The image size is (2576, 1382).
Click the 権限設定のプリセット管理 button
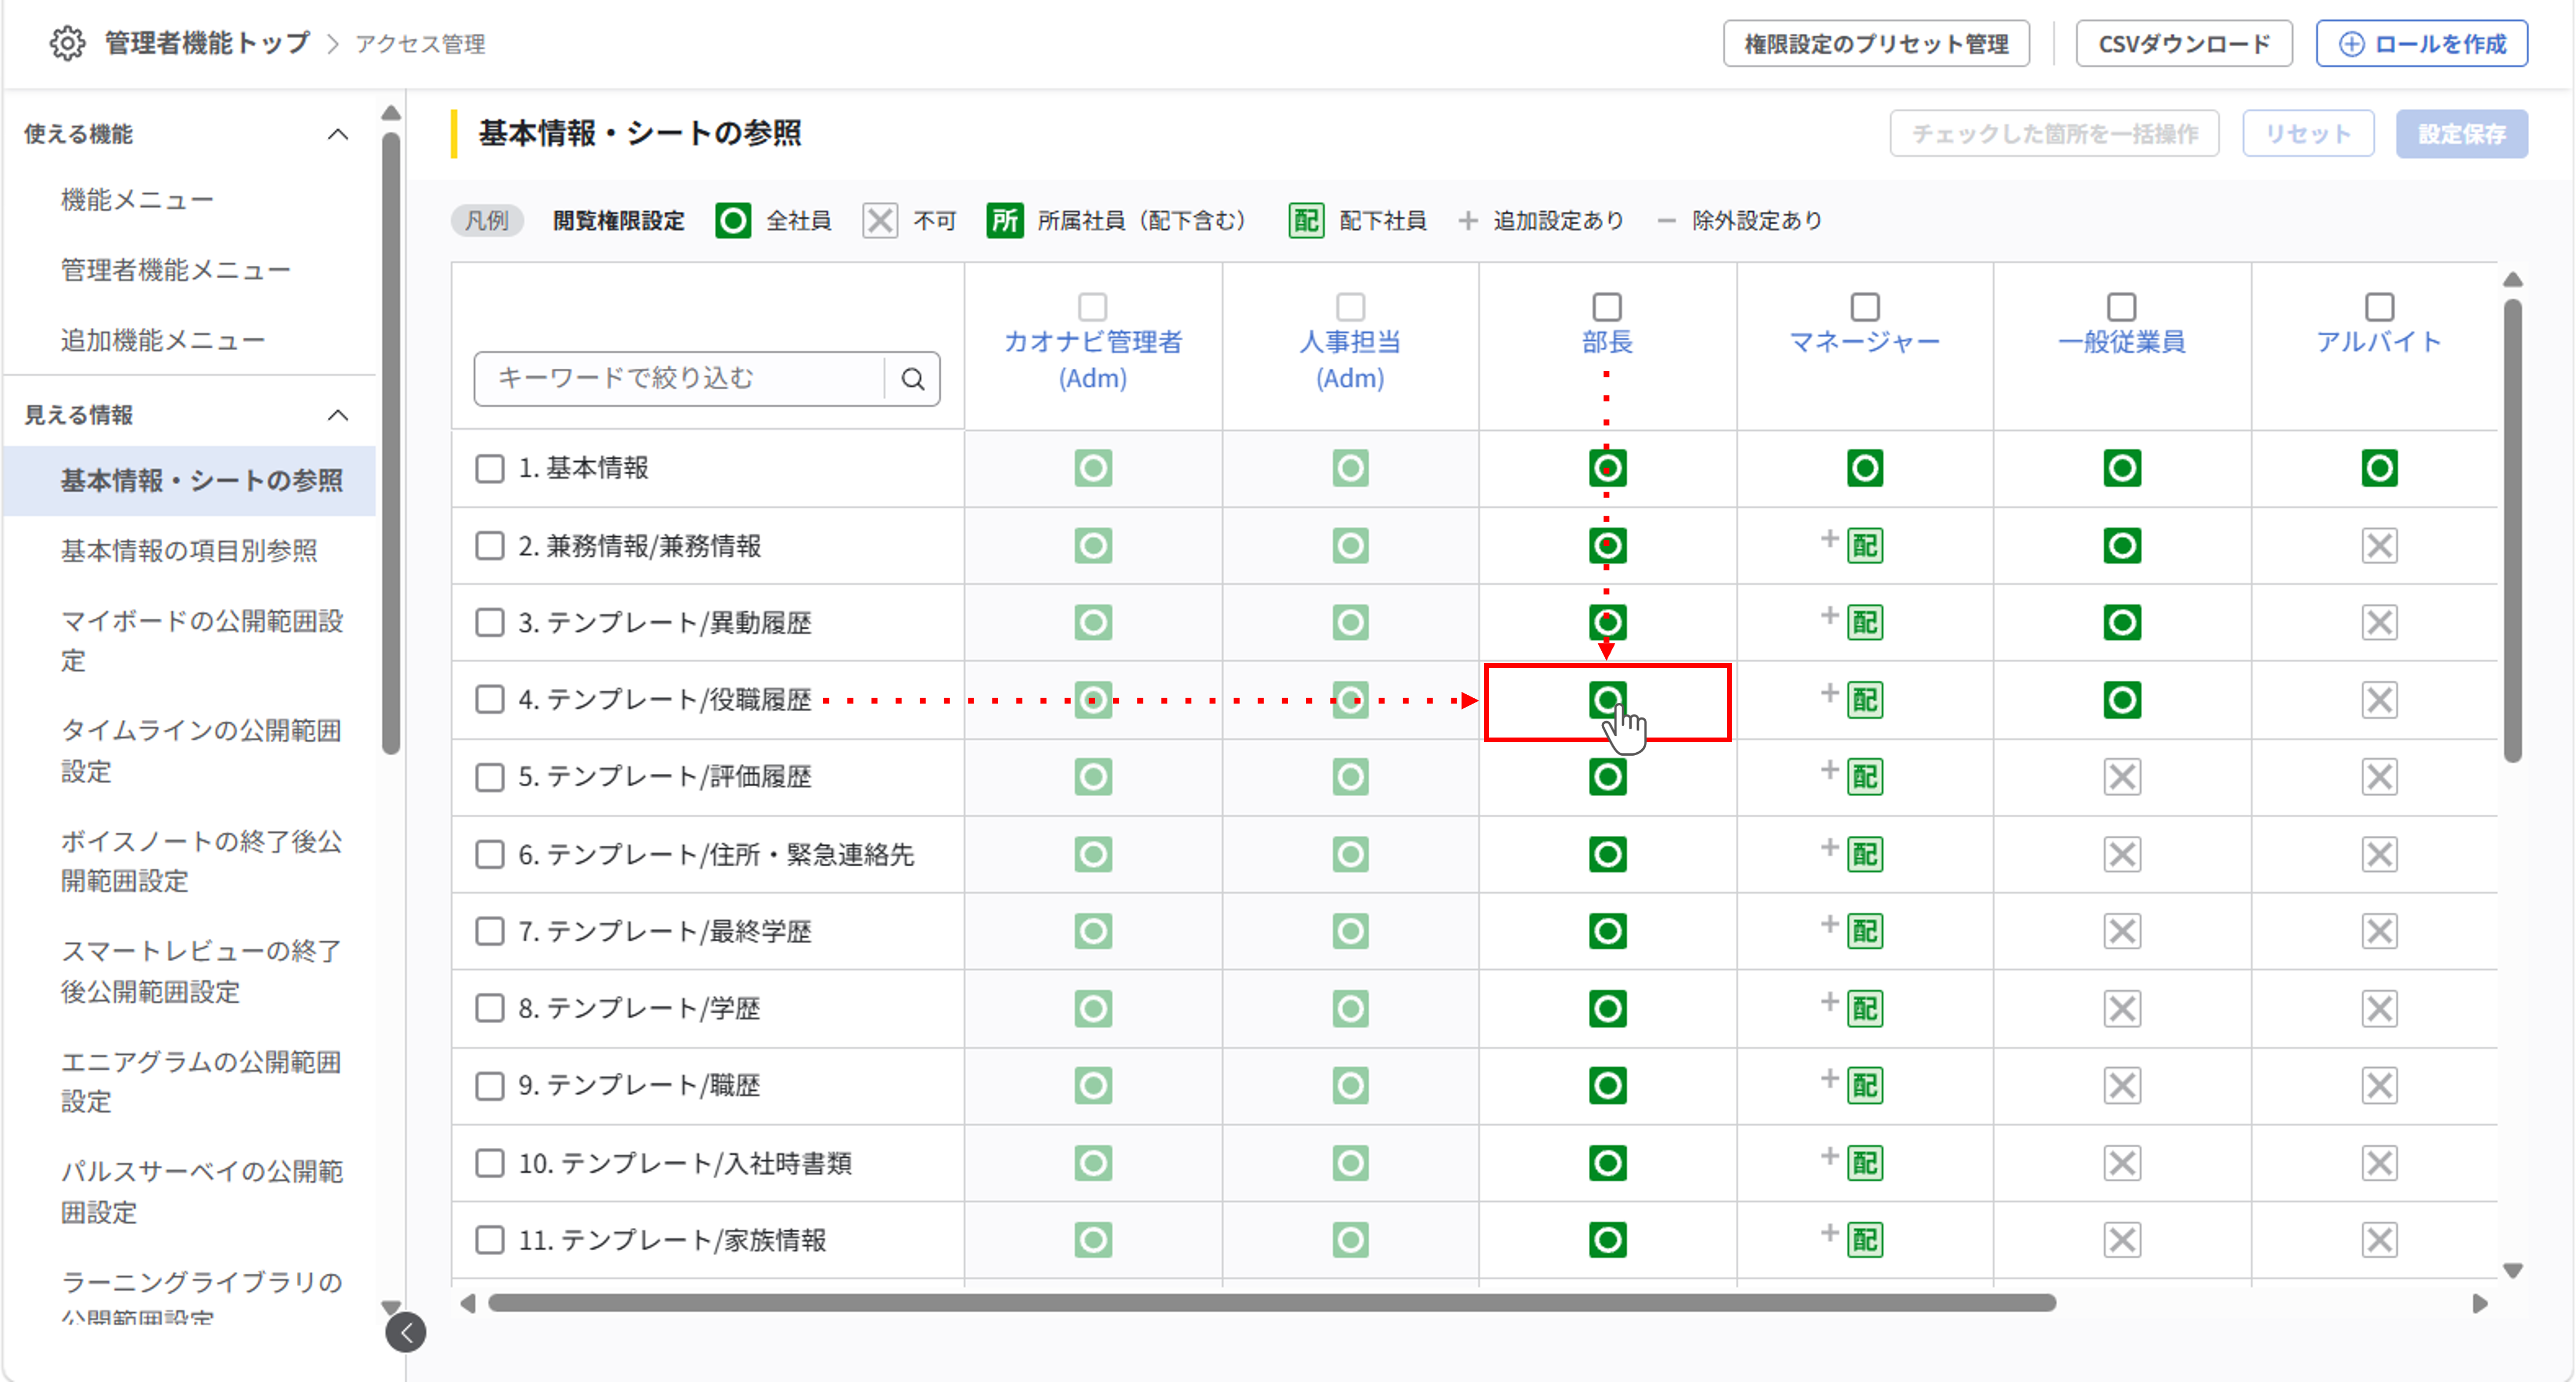coord(1876,44)
